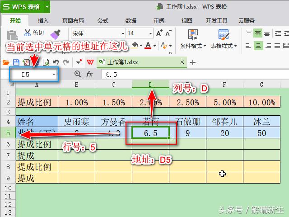Expand quick access toolbar customize arrow

[x=79, y=62]
